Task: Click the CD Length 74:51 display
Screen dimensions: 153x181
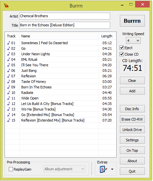Action: tap(132, 68)
